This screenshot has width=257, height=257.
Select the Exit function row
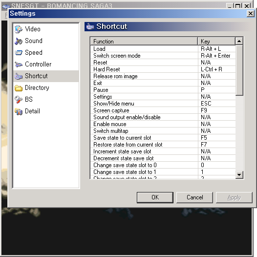coord(163,83)
